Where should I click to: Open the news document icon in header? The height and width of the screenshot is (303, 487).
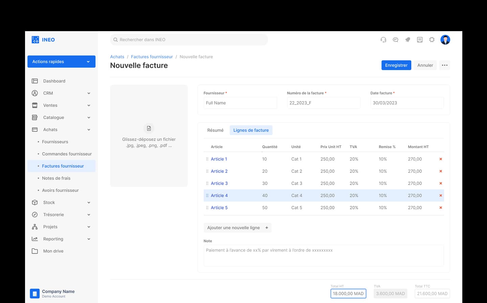[x=420, y=40]
